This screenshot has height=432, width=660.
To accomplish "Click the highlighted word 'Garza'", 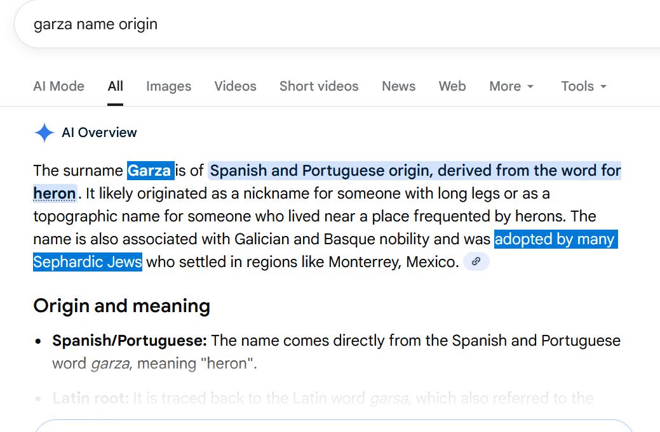I will [151, 171].
